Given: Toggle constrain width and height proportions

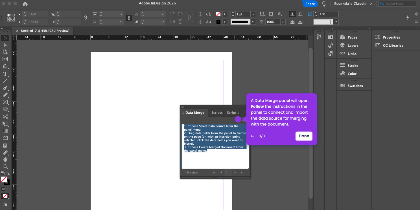Looking at the screenshot, I should (x=86, y=18).
